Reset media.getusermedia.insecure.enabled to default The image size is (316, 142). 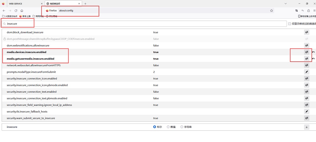point(314,59)
